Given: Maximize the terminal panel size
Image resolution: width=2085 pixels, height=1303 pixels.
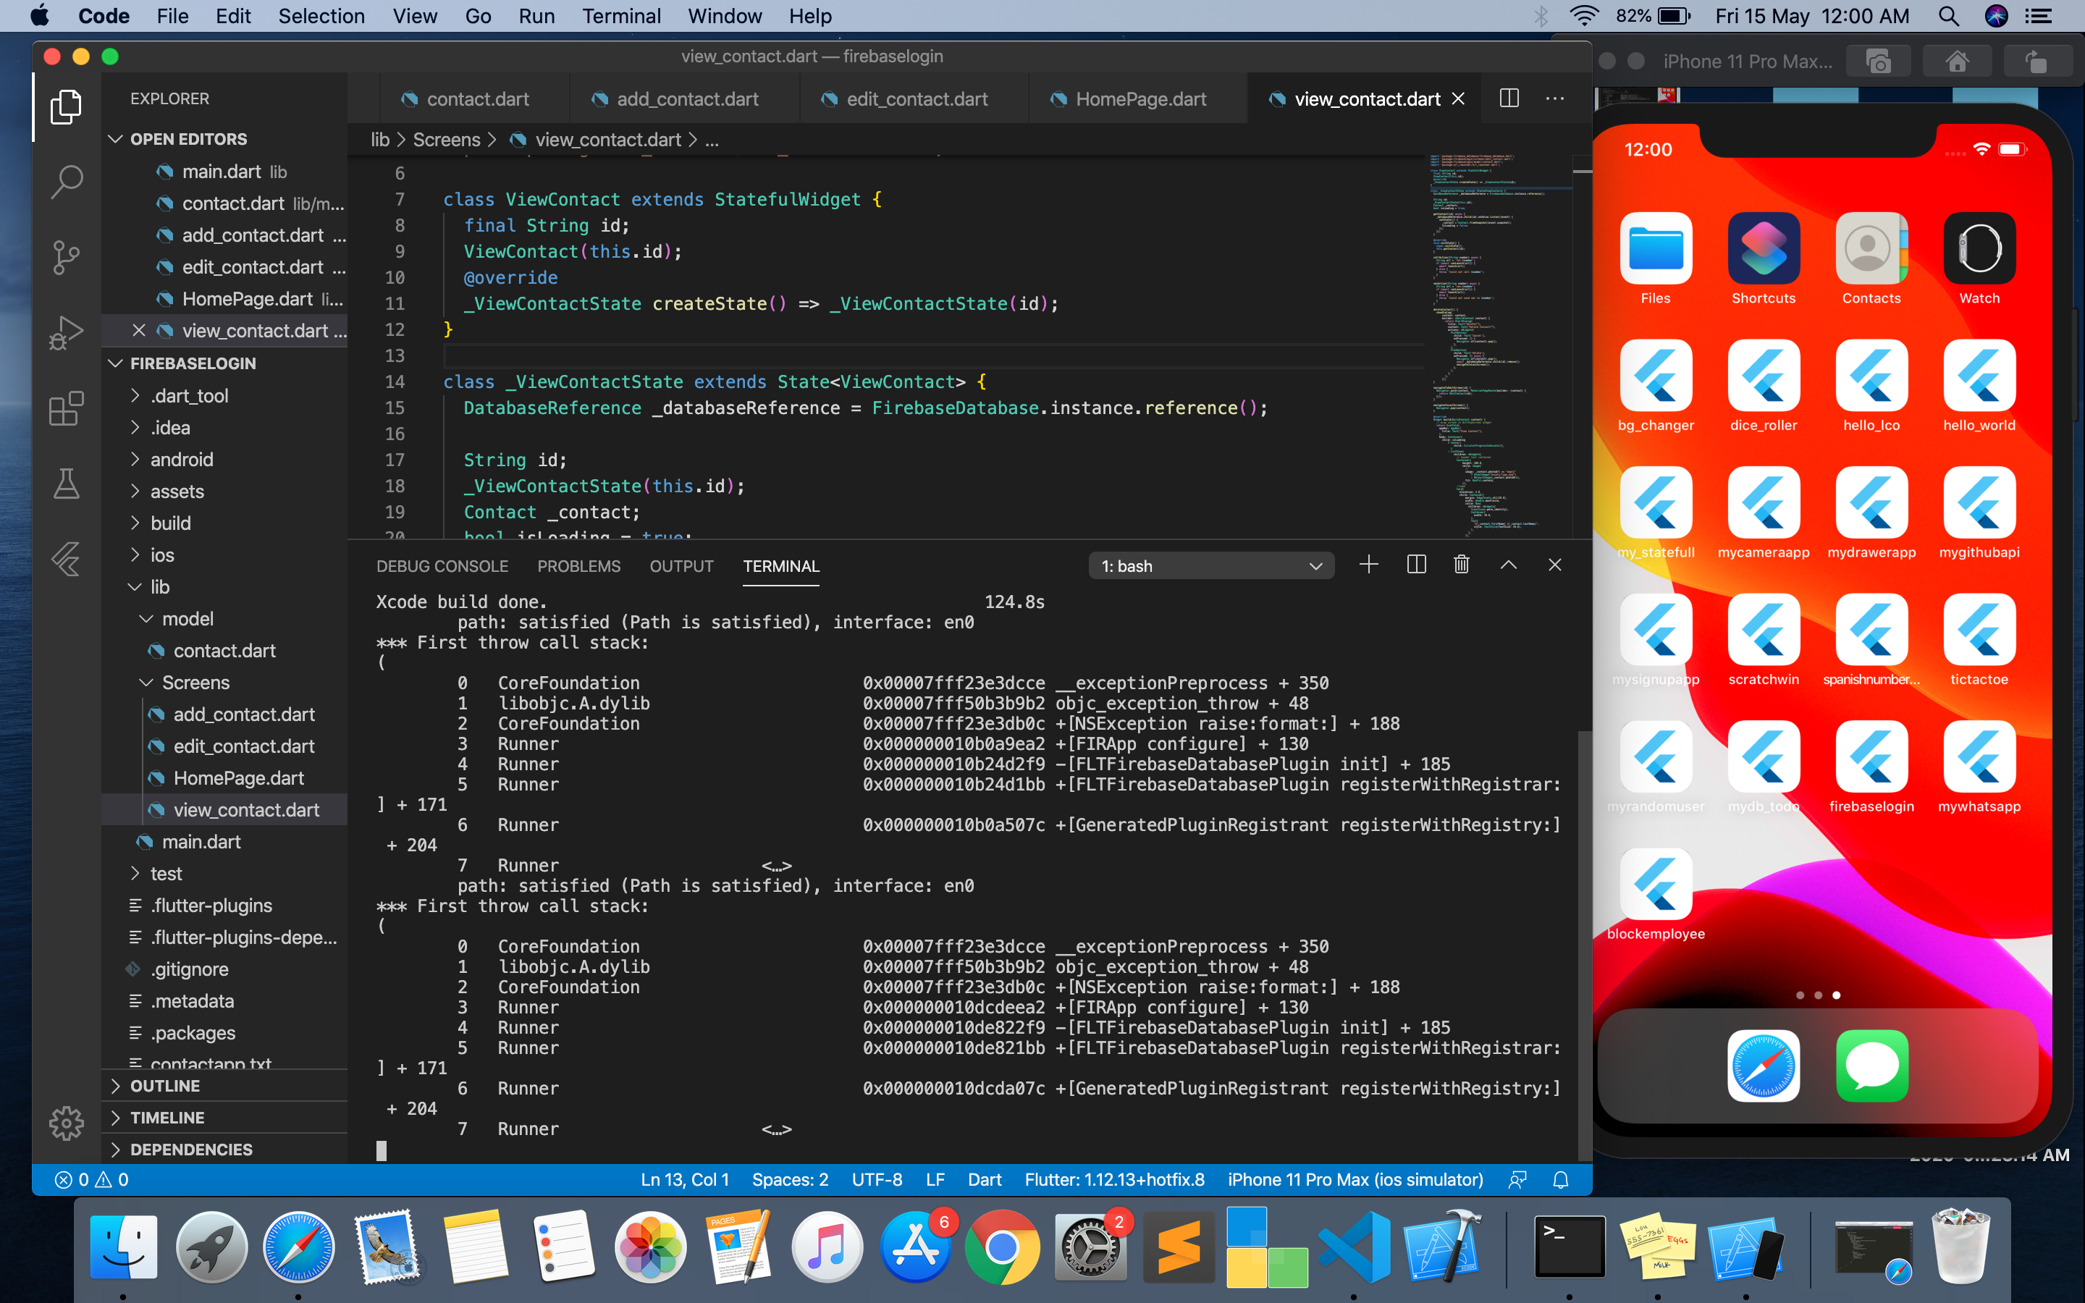Looking at the screenshot, I should tap(1509, 565).
